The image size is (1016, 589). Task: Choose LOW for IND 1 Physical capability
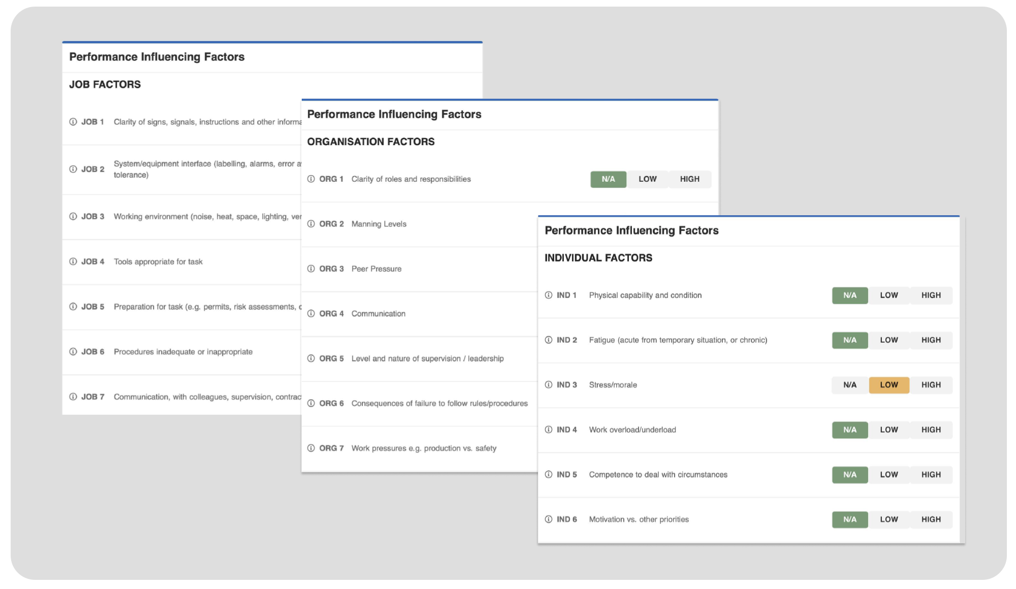tap(889, 296)
